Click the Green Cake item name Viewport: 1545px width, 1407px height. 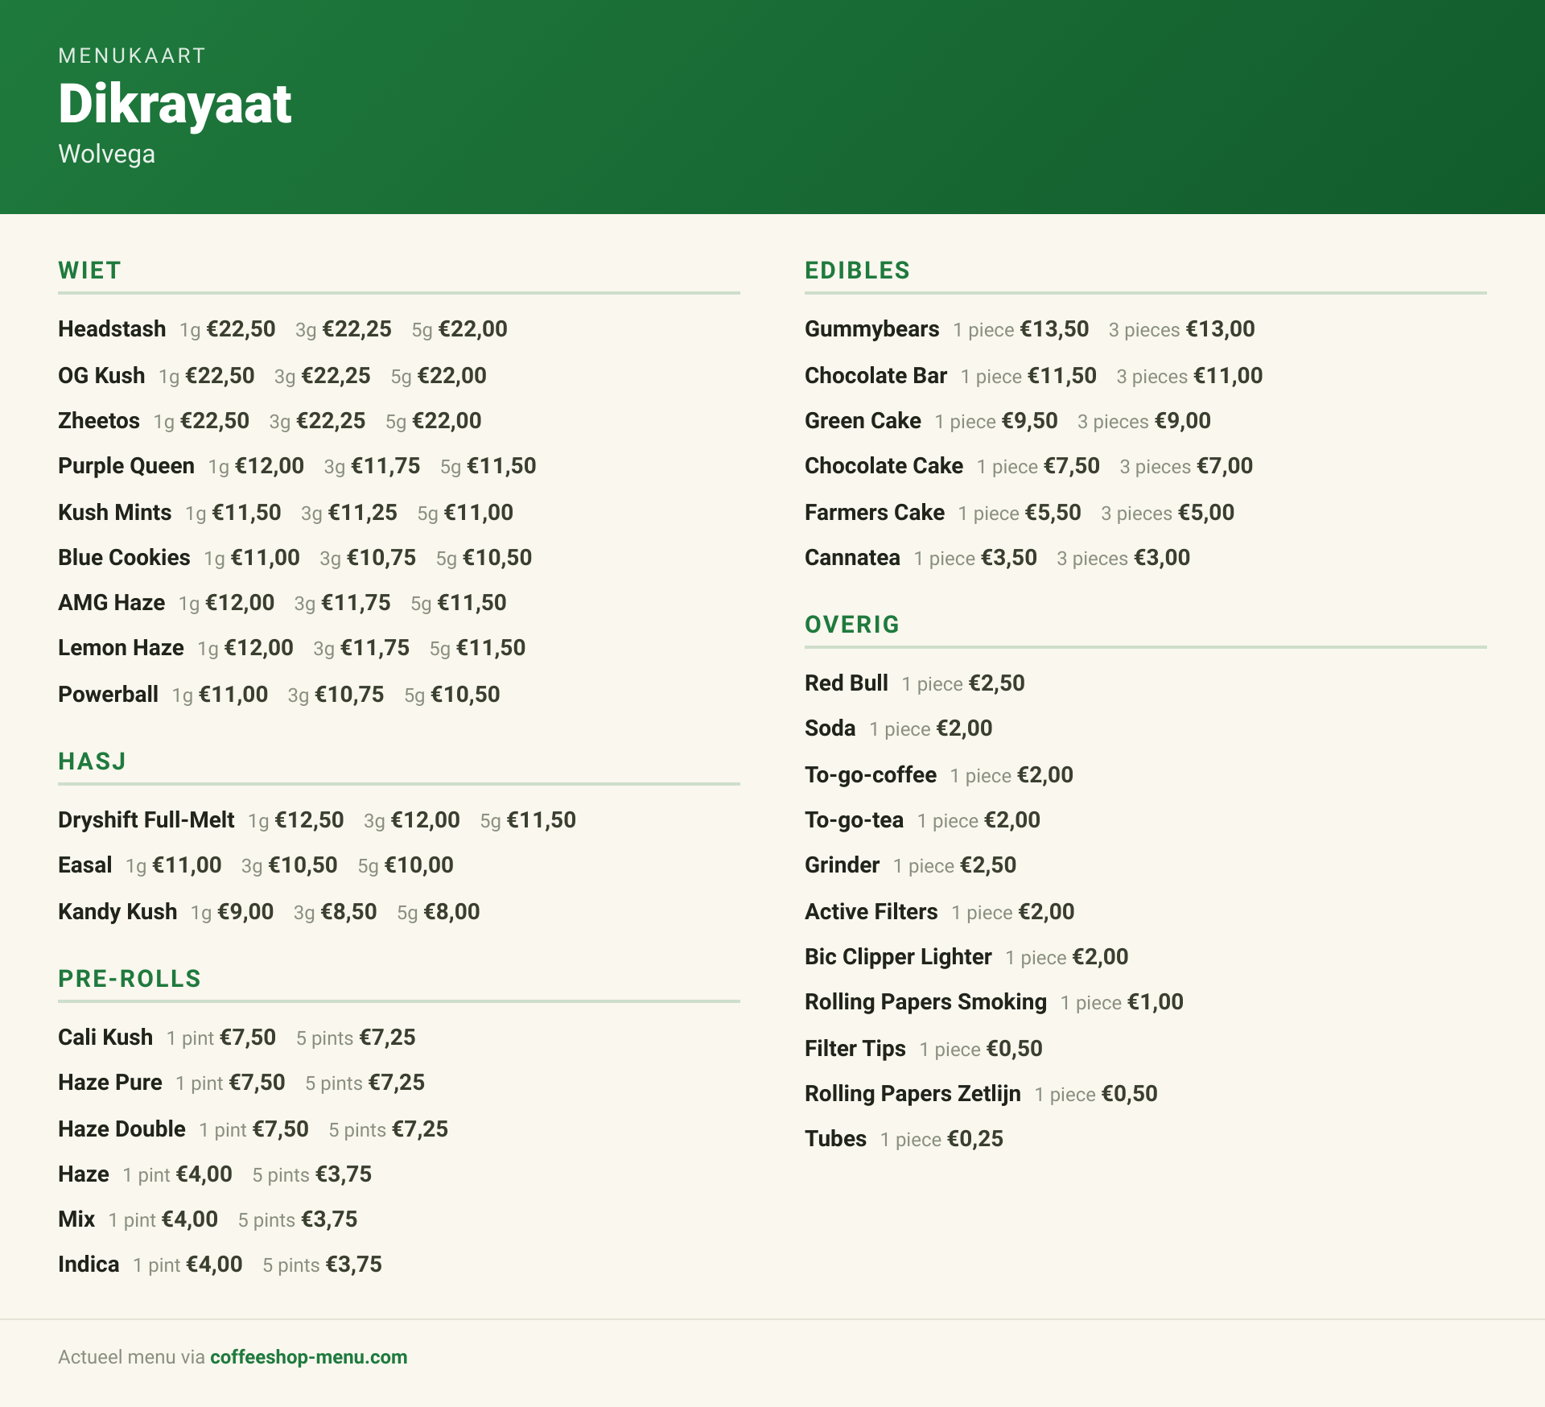coord(863,421)
